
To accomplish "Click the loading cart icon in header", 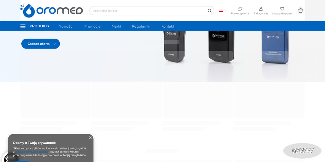I will click(300, 11).
